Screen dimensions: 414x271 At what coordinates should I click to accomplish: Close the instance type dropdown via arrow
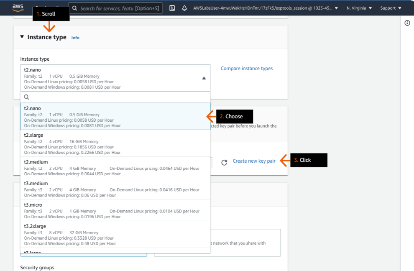(204, 78)
